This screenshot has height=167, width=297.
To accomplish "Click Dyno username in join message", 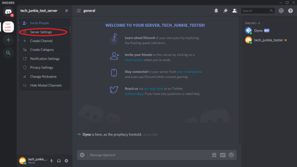I will [87, 134].
